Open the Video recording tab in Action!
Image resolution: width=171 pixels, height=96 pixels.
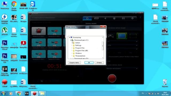tap(87, 18)
